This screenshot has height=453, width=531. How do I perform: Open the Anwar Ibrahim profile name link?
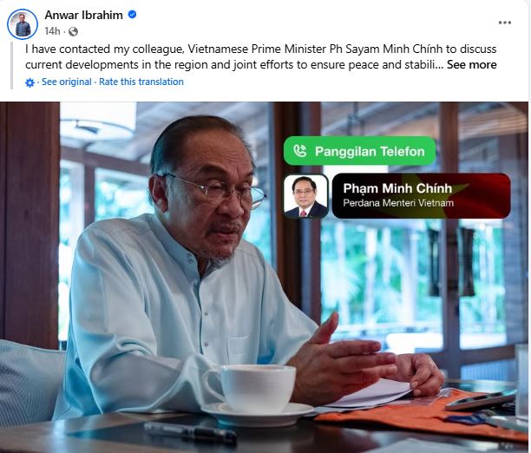click(x=83, y=15)
